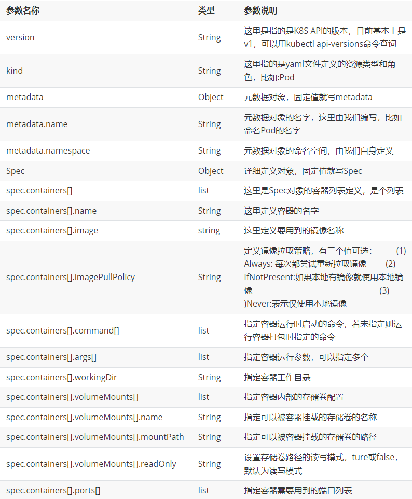Screen dimensions: 412x499
Task: Click the String type in version row
Action: [x=210, y=37]
